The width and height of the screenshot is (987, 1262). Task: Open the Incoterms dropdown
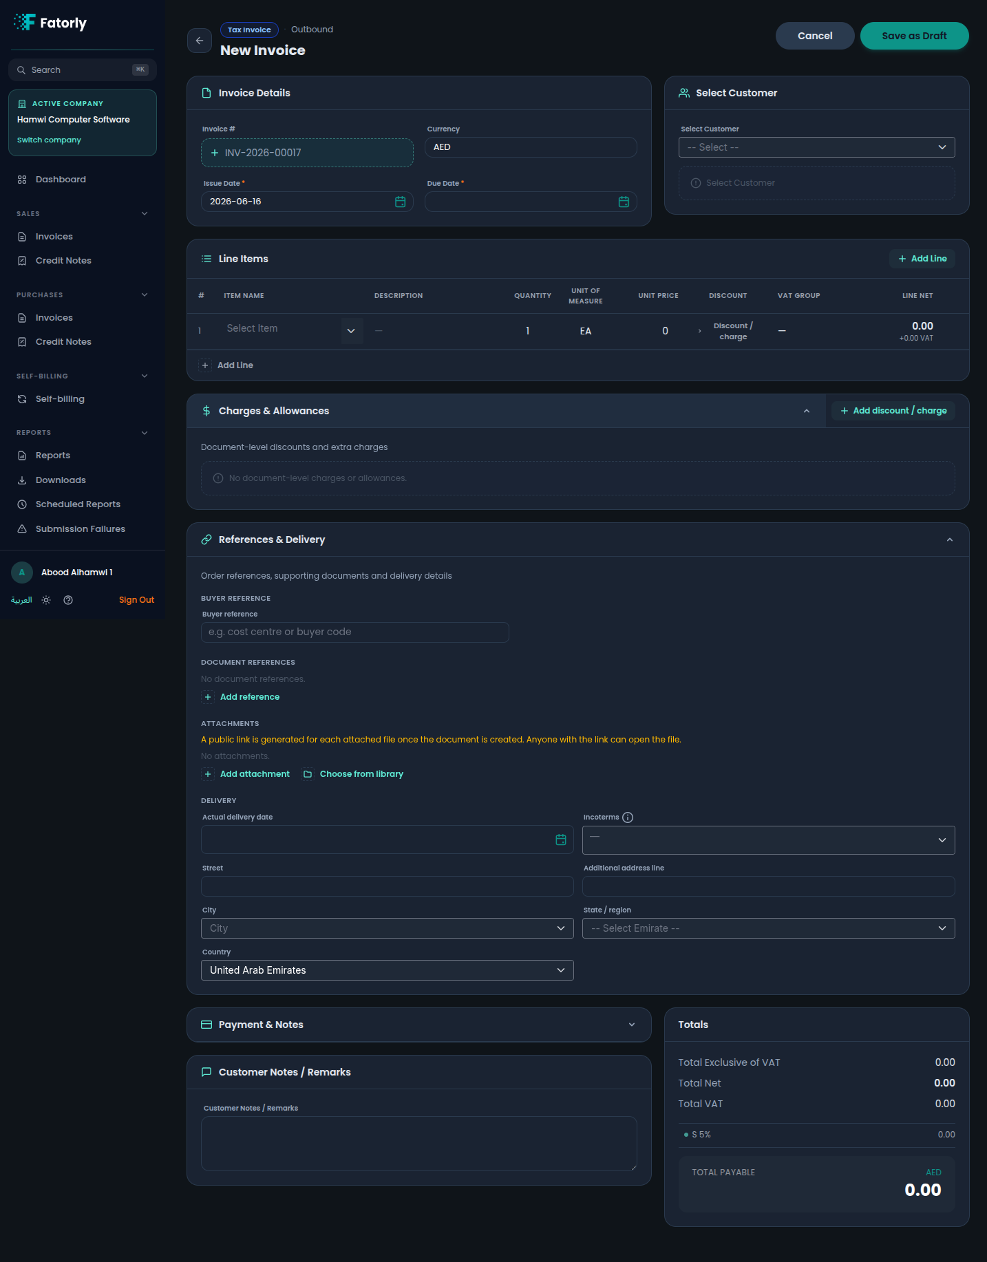click(769, 840)
